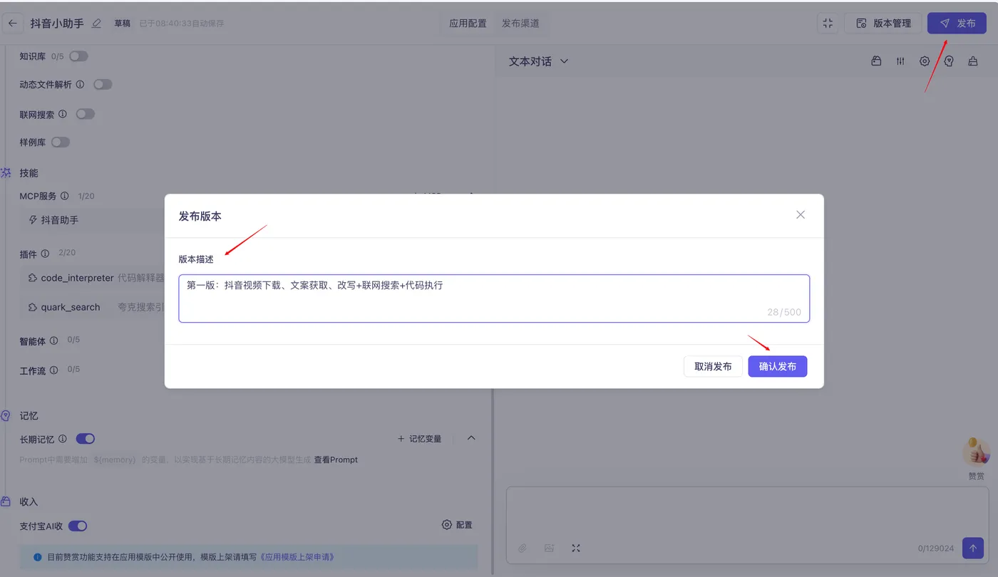998x577 pixels.
Task: Click the info icon beside 智能体
Action: pos(54,341)
